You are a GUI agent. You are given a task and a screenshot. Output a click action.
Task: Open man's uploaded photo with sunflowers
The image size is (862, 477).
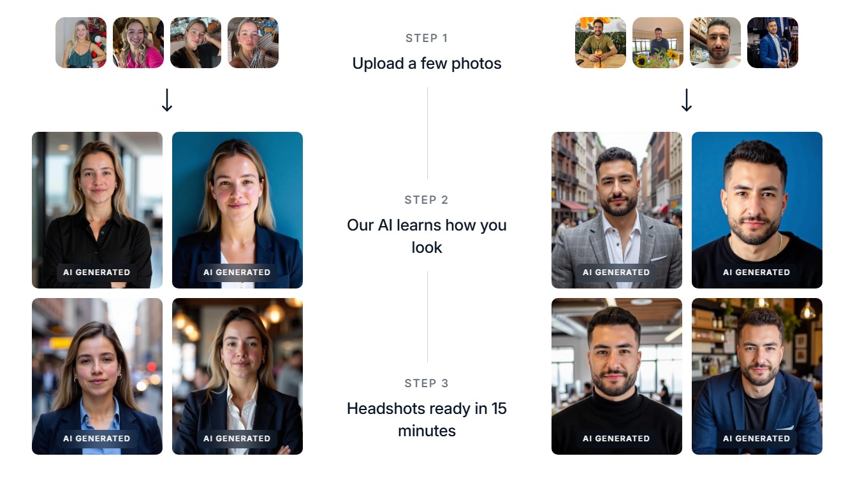pos(658,43)
